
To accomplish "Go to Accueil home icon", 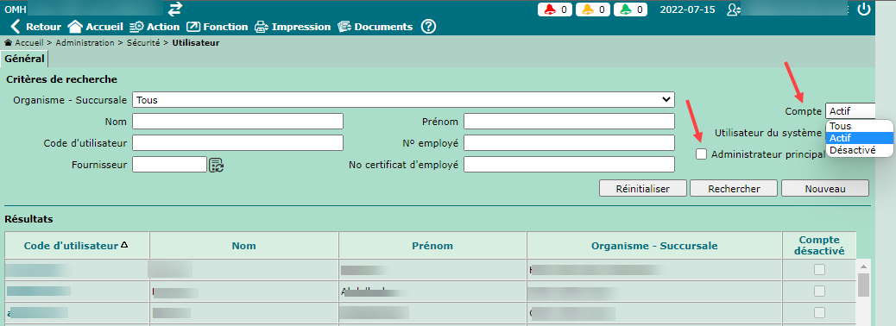I will tap(75, 26).
